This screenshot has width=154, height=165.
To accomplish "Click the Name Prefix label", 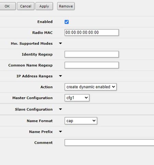I will (x=41, y=132).
